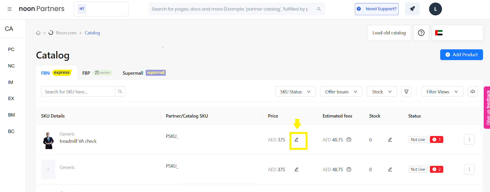Open the Give us feedback side tab
This screenshot has width=490, height=192.
point(487,108)
